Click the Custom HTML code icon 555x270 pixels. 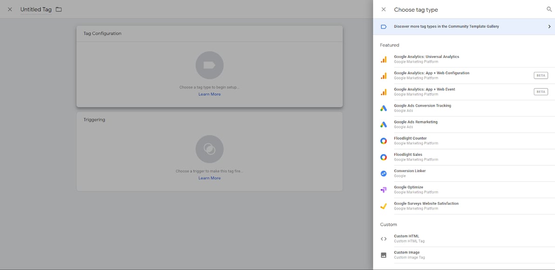[x=383, y=239]
